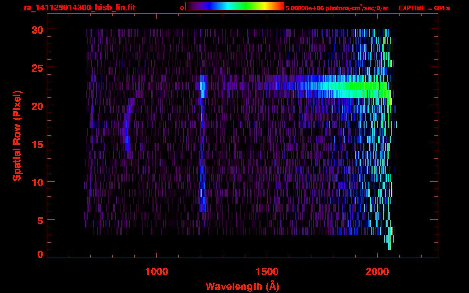
Task: Click the y-axis tick label 10
Action: [37, 182]
